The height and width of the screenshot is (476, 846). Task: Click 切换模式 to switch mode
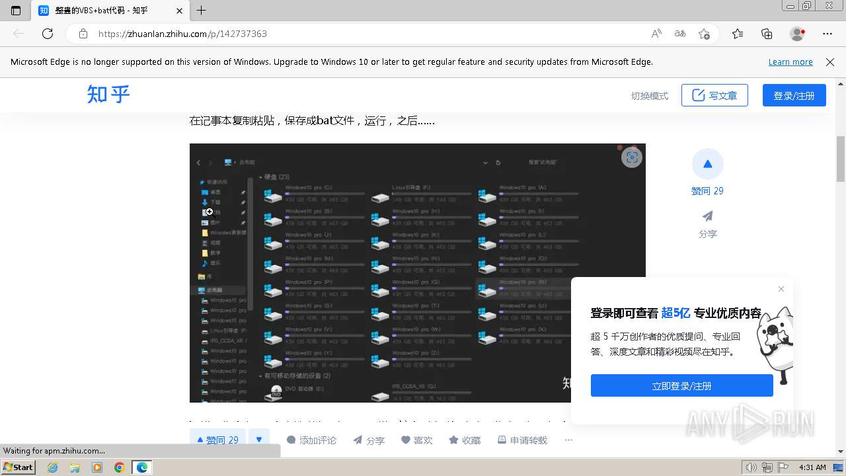coord(650,96)
